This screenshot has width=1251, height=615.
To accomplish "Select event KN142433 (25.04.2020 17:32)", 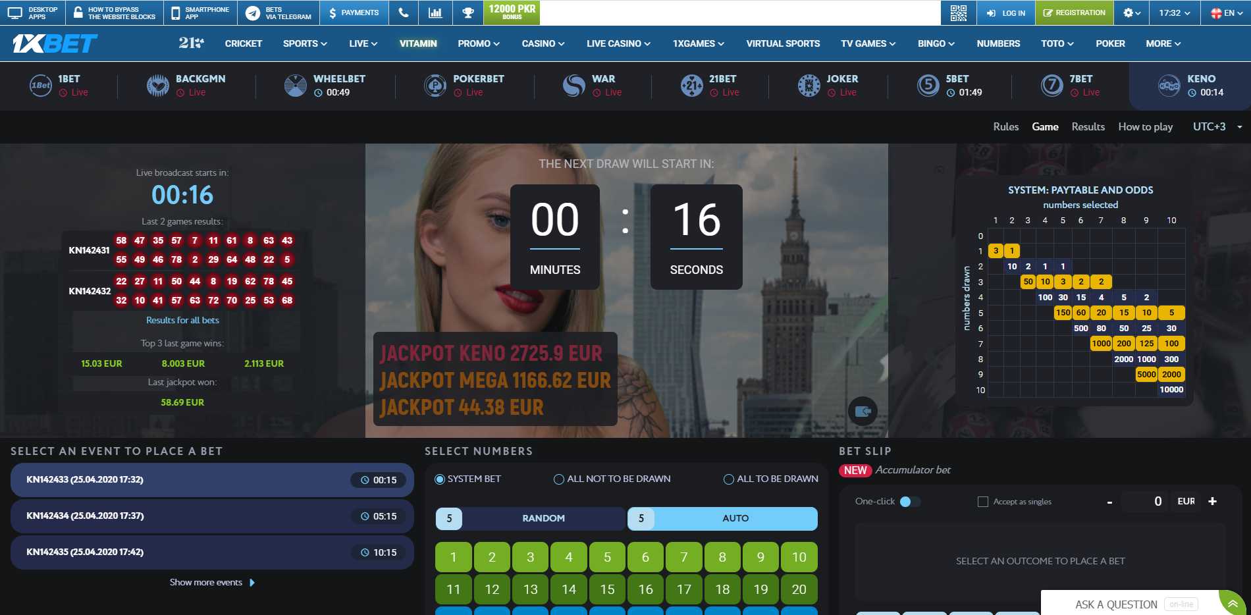I will tap(212, 480).
